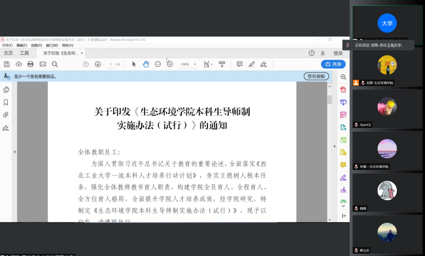Add a sticky note comment from toolbar
This screenshot has height=256, width=425.
click(240, 64)
